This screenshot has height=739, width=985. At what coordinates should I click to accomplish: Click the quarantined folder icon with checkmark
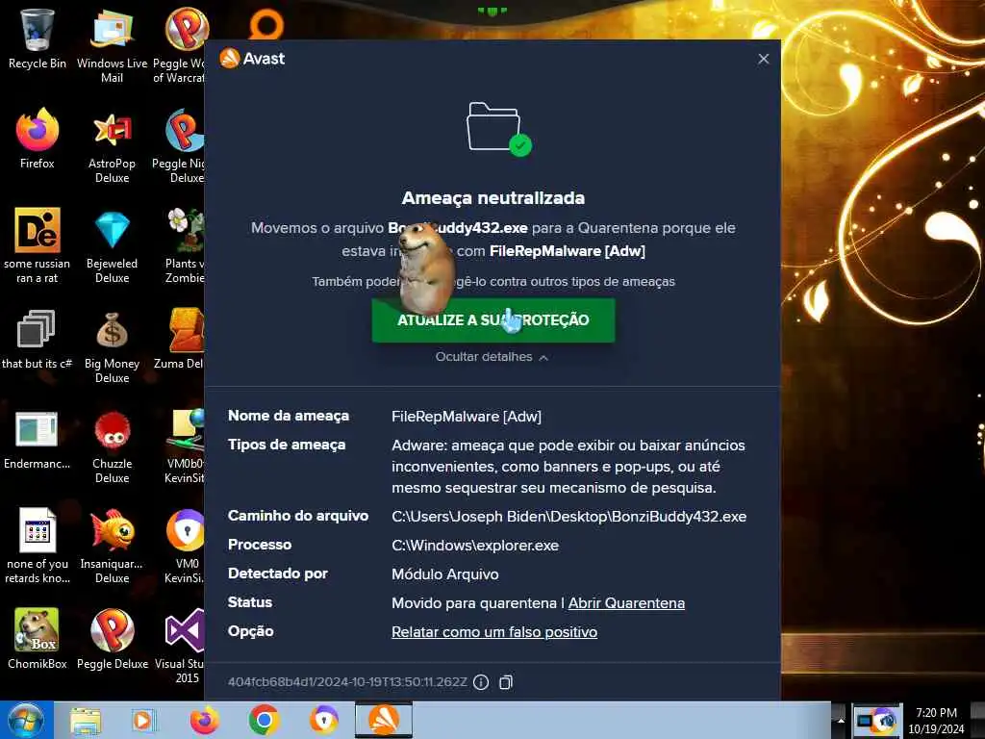click(x=499, y=129)
